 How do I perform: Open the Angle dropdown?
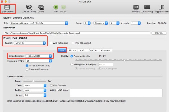87,23
